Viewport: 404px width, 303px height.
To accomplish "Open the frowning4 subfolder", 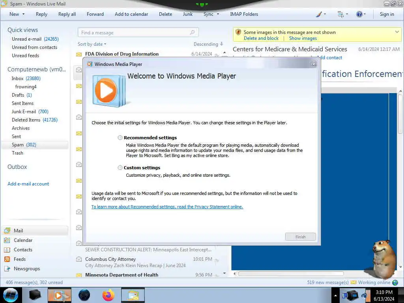I will tap(26, 86).
